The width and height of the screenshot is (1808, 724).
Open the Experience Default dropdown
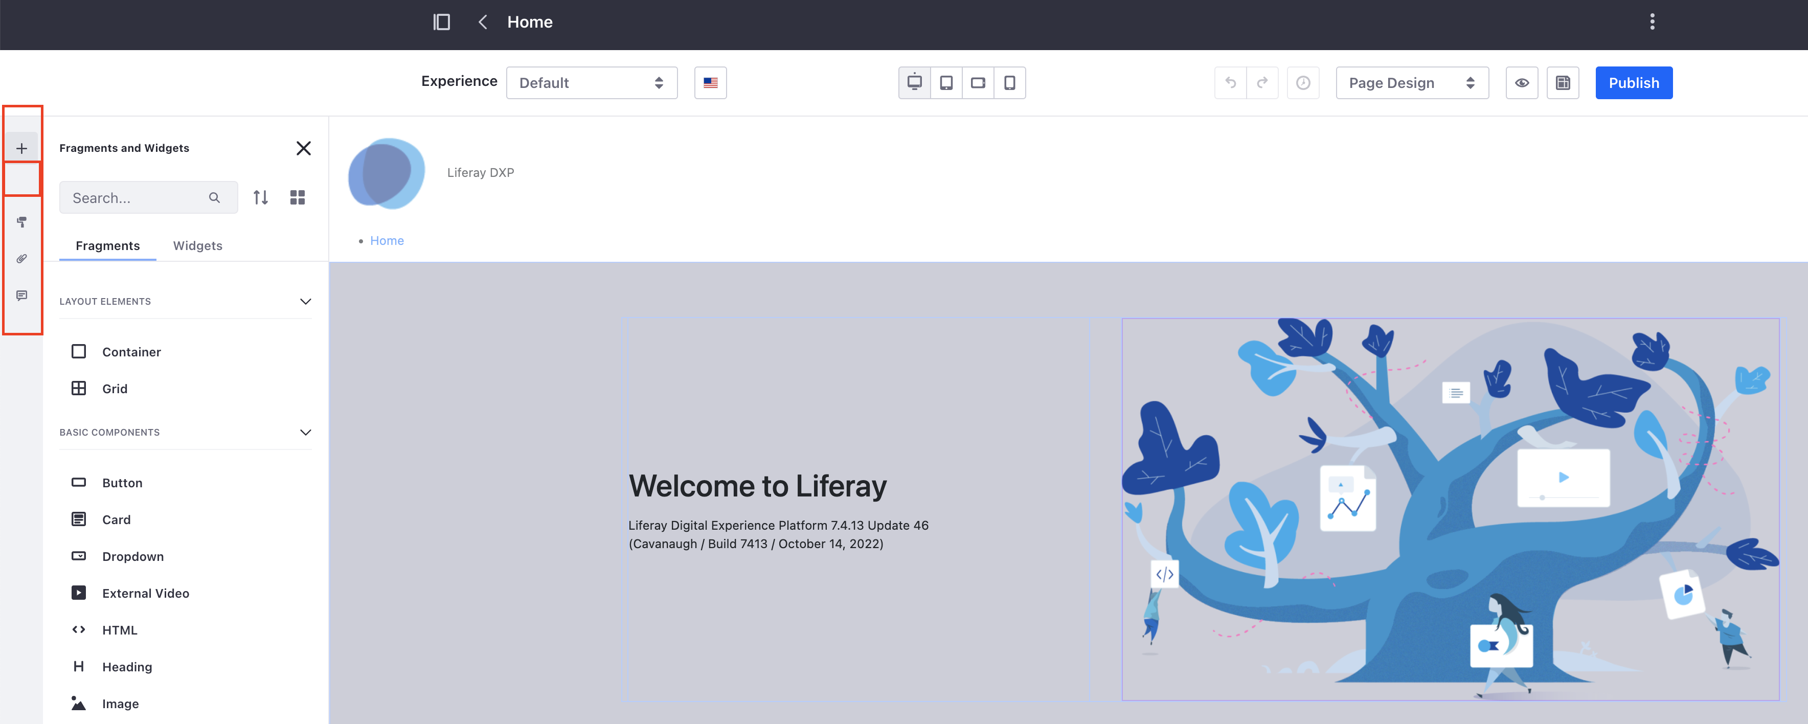click(x=591, y=83)
